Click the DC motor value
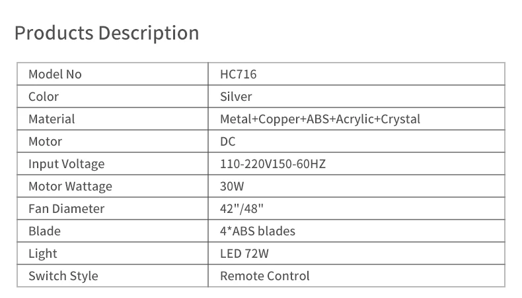 click(x=227, y=142)
